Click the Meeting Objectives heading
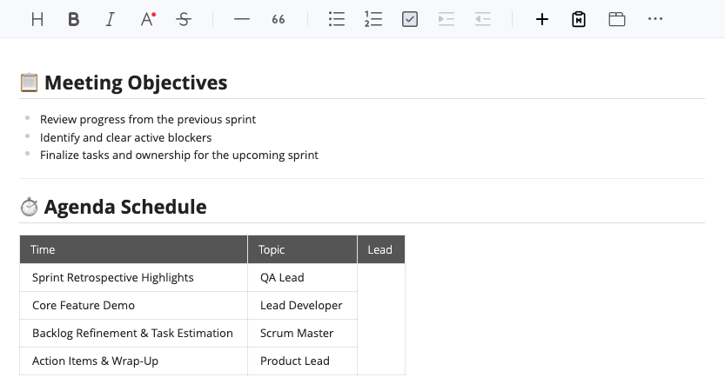Image resolution: width=725 pixels, height=384 pixels. [136, 83]
